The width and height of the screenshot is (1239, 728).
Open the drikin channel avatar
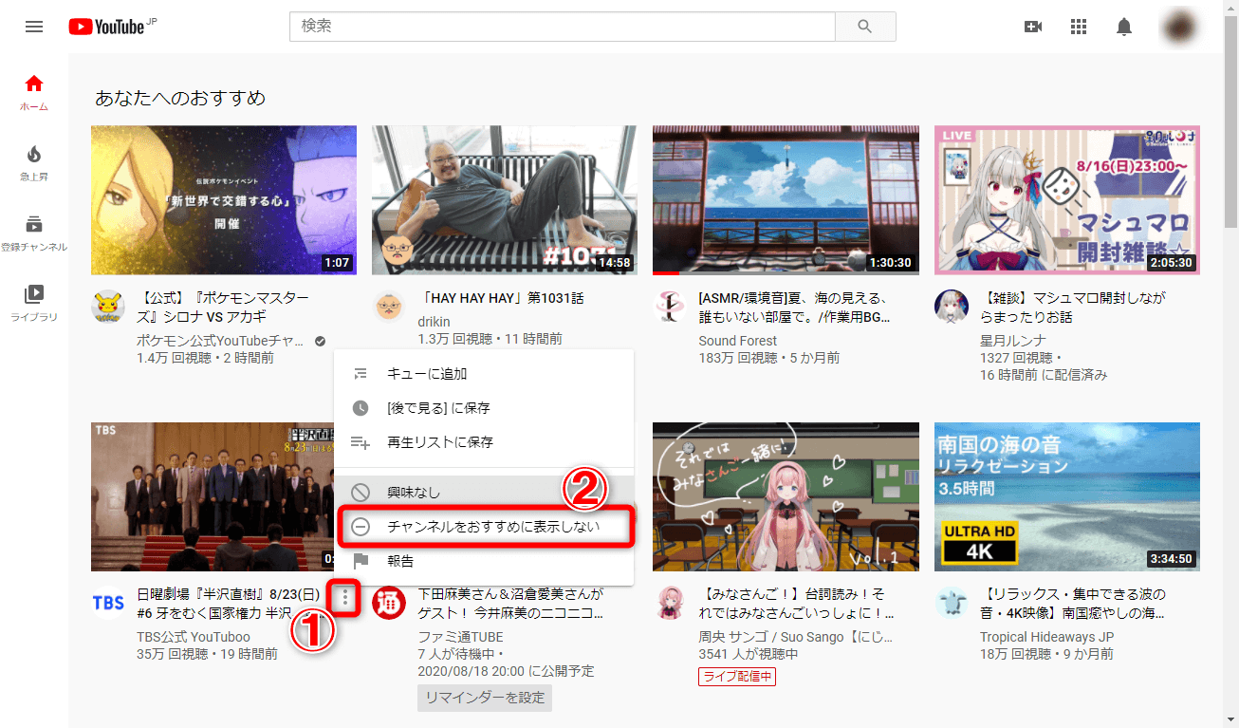click(x=389, y=307)
